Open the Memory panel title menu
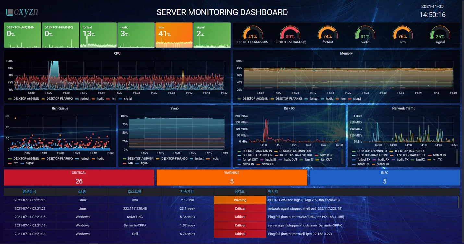This screenshot has height=244, width=464. coord(346,53)
